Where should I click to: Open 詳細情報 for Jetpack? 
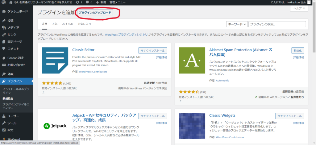[162, 123]
